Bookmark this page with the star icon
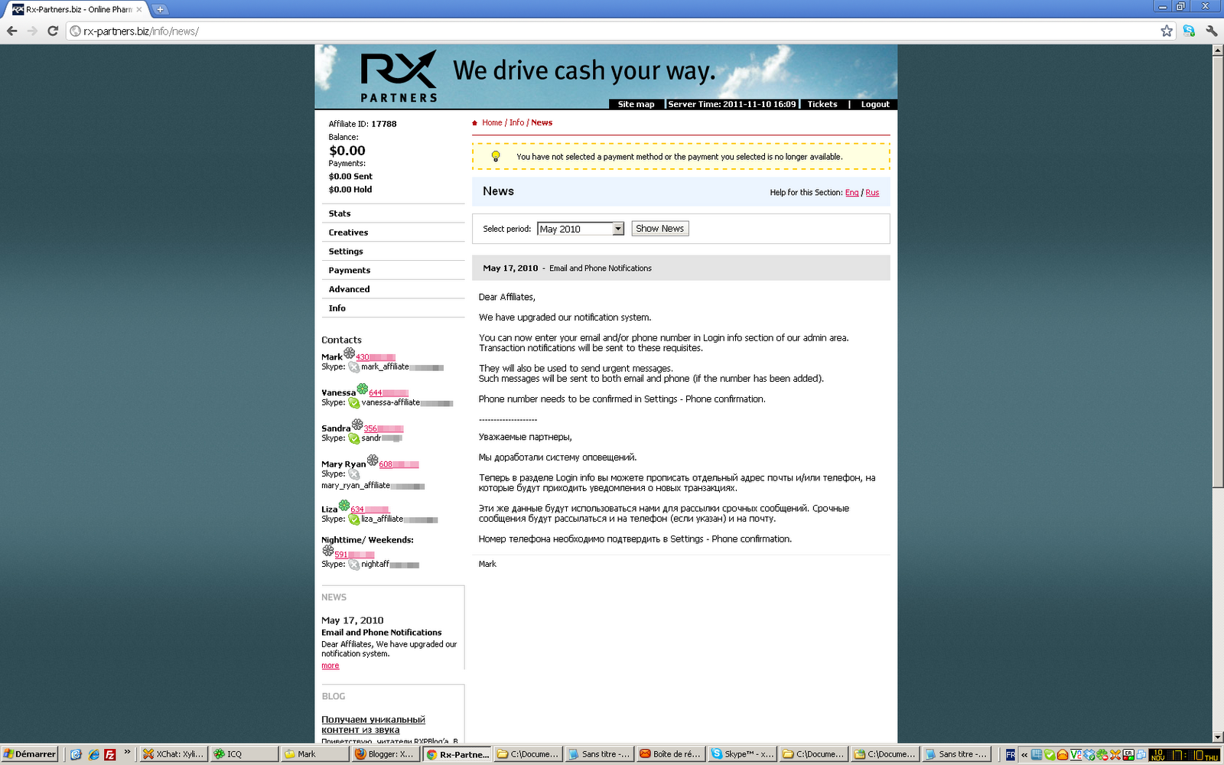1224x765 pixels. [x=1167, y=31]
